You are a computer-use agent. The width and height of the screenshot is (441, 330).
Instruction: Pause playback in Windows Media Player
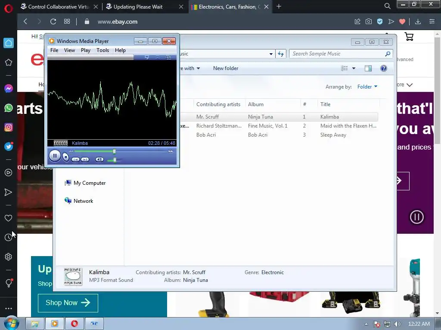[55, 156]
